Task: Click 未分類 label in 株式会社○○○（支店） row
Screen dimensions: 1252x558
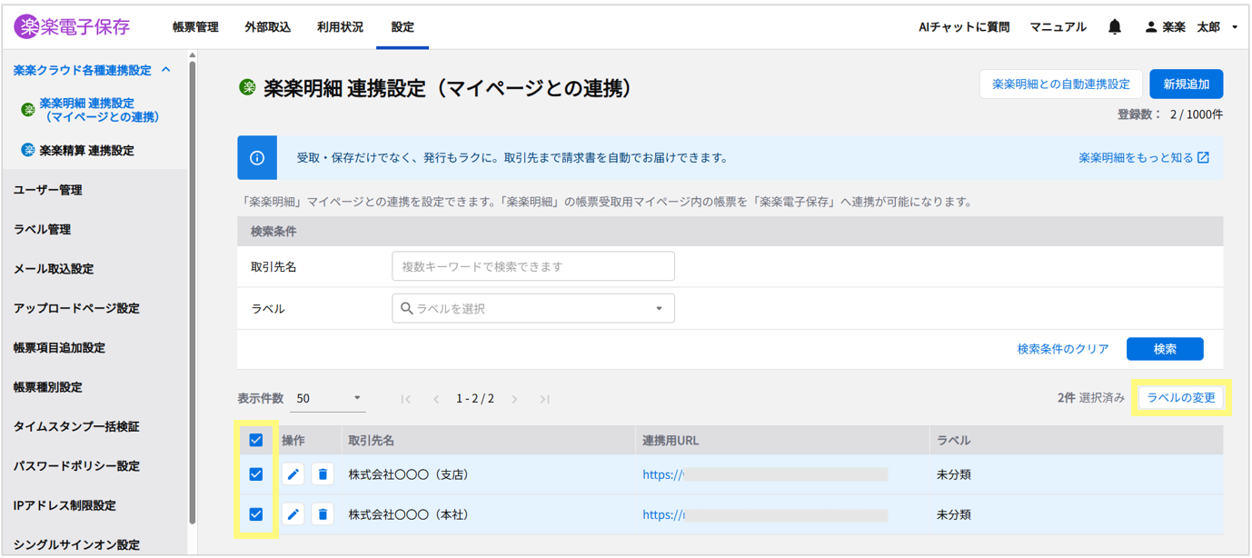Action: coord(954,474)
